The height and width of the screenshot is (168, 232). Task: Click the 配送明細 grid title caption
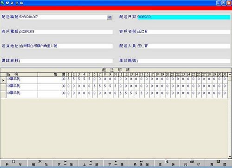[x=116, y=70]
